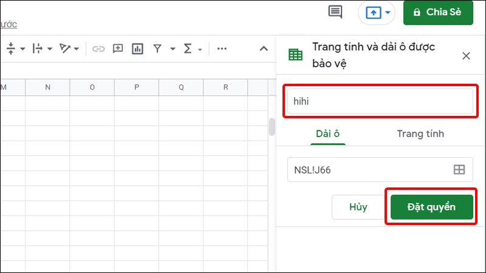Viewport: 486px width, 273px height.
Task: Click the range field NSL!J66
Action: tap(380, 170)
